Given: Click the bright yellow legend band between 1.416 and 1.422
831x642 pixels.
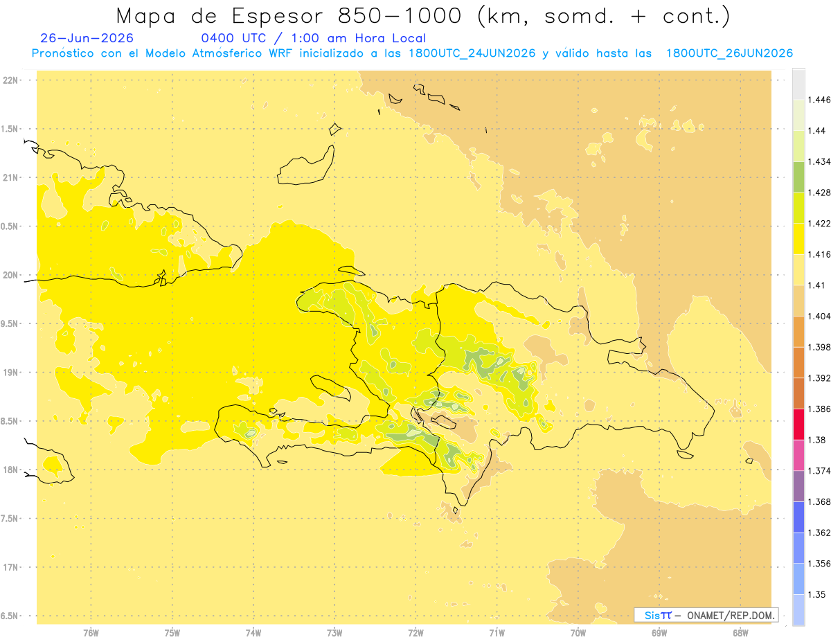Looking at the screenshot, I should pos(798,239).
